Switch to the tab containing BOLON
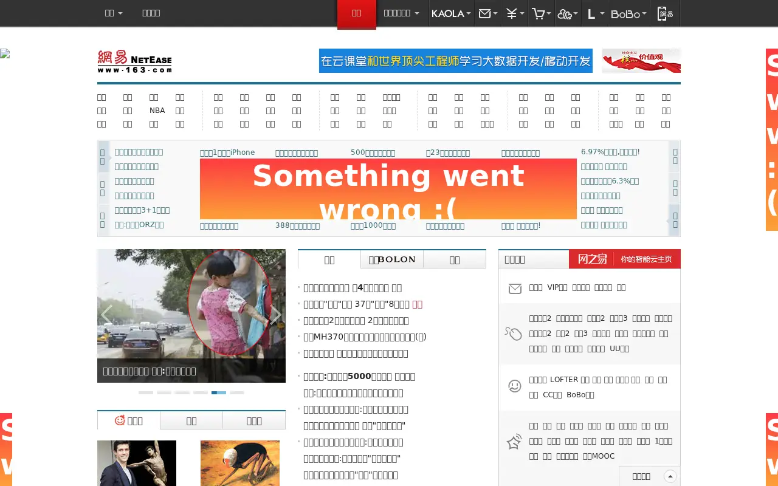 [x=392, y=259]
